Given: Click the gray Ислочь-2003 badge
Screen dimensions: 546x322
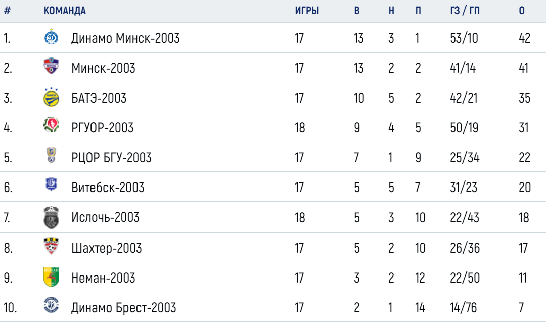Looking at the screenshot, I should pos(51,217).
